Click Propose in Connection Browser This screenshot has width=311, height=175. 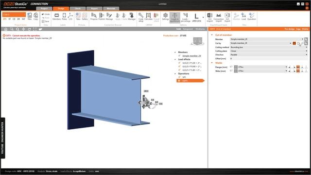(94, 17)
